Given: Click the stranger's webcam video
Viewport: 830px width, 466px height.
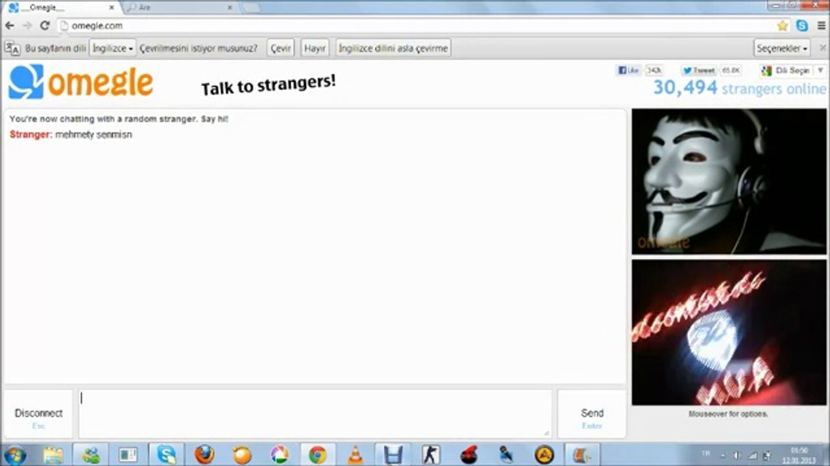Looking at the screenshot, I should (x=729, y=181).
